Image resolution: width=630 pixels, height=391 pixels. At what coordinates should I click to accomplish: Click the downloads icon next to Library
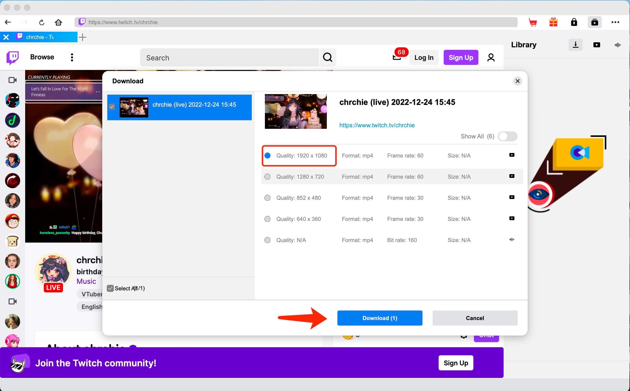coord(575,45)
